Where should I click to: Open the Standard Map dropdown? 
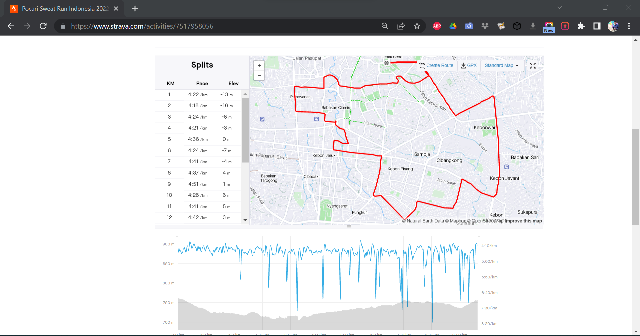501,66
